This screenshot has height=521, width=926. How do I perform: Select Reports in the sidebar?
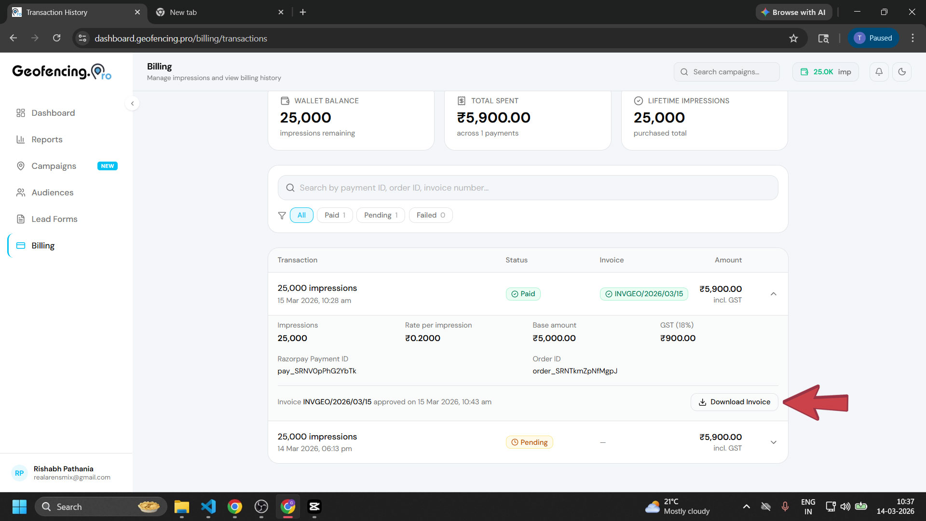[46, 139]
